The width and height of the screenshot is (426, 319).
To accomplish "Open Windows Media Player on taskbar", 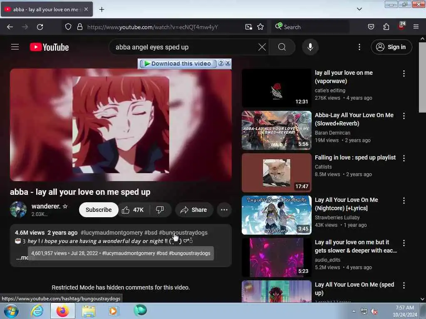I will [114, 311].
